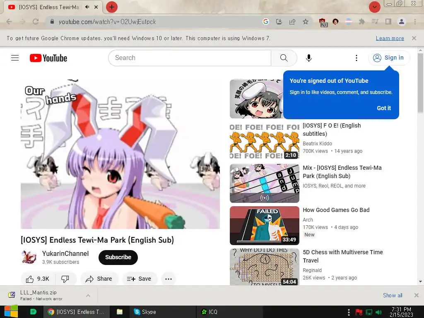The width and height of the screenshot is (424, 318).
Task: Close the downloads bar
Action: [417, 295]
